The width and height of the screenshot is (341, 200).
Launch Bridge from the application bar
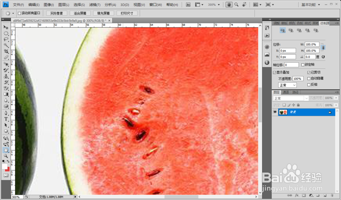click(188, 4)
